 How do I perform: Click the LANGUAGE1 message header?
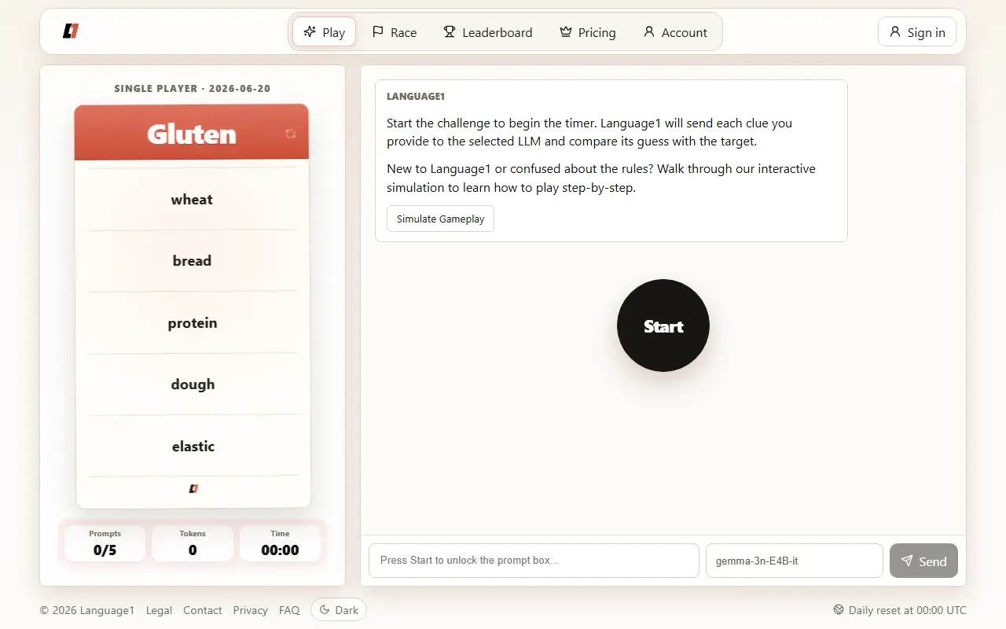(416, 97)
